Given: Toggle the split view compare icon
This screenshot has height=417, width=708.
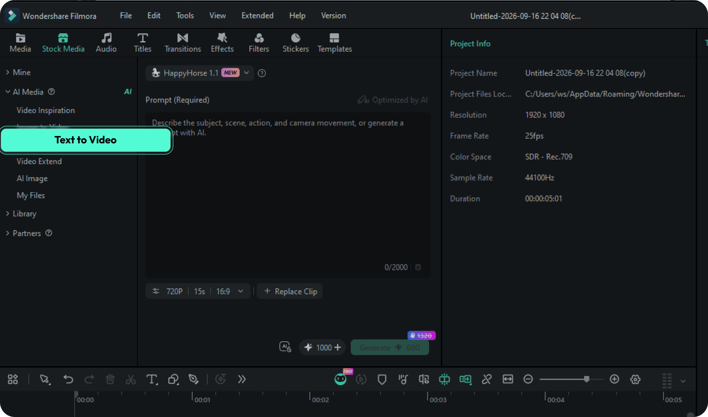Looking at the screenshot, I should pos(424,379).
